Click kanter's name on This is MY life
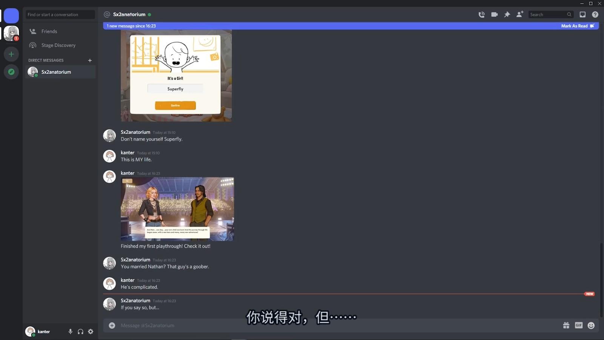604x340 pixels. (x=128, y=153)
